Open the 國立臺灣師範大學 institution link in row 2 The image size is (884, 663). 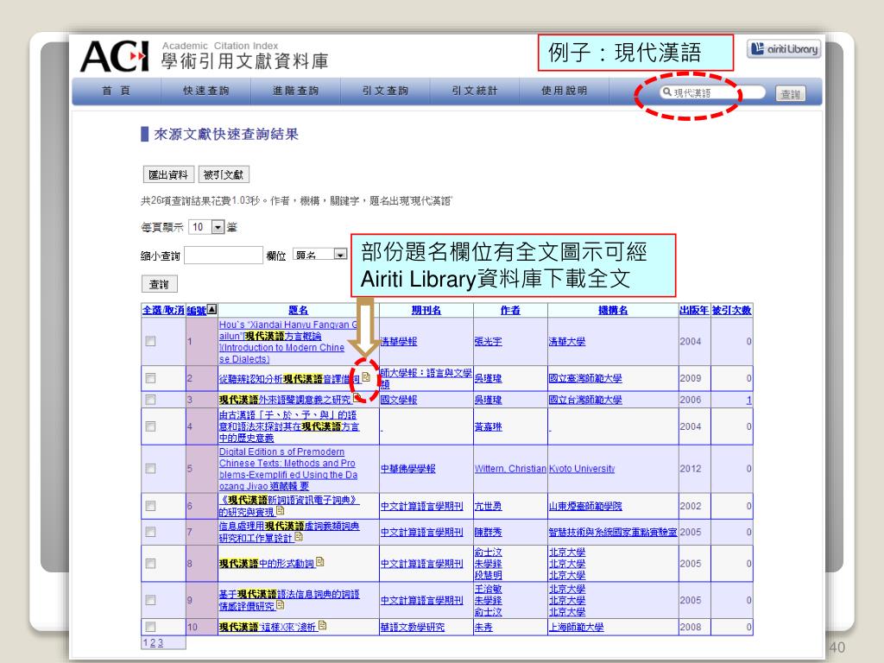tap(585, 378)
